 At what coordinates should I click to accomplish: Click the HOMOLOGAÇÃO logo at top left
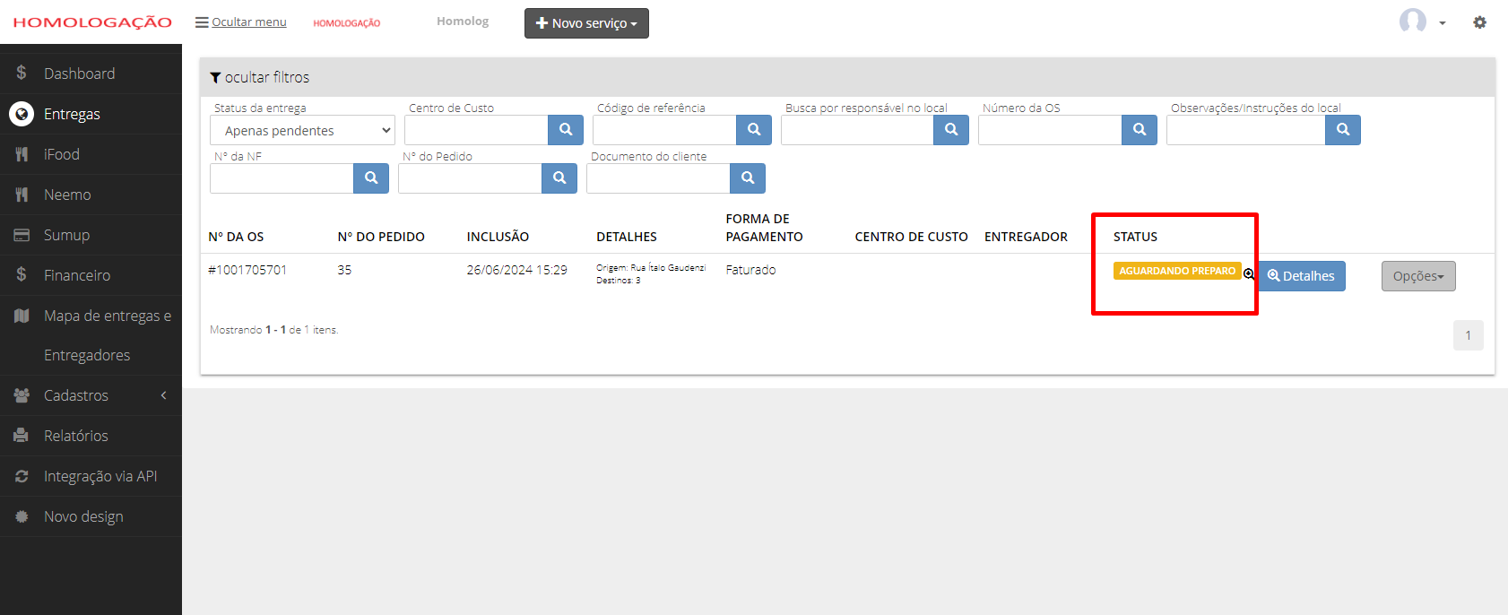[92, 22]
